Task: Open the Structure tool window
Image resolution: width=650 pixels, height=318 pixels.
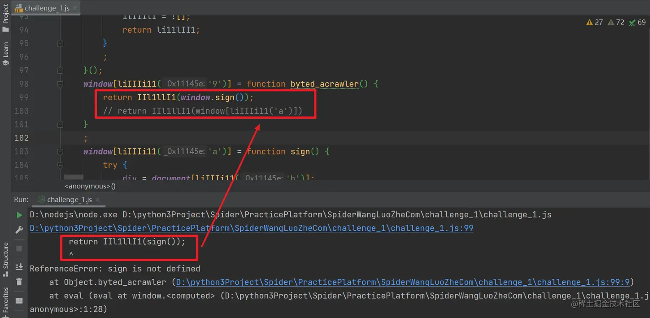Action: [x=6, y=259]
